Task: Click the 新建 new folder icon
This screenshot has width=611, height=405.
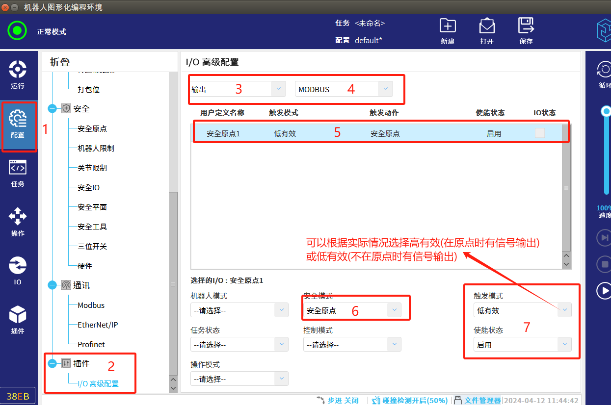Action: pyautogui.click(x=447, y=30)
